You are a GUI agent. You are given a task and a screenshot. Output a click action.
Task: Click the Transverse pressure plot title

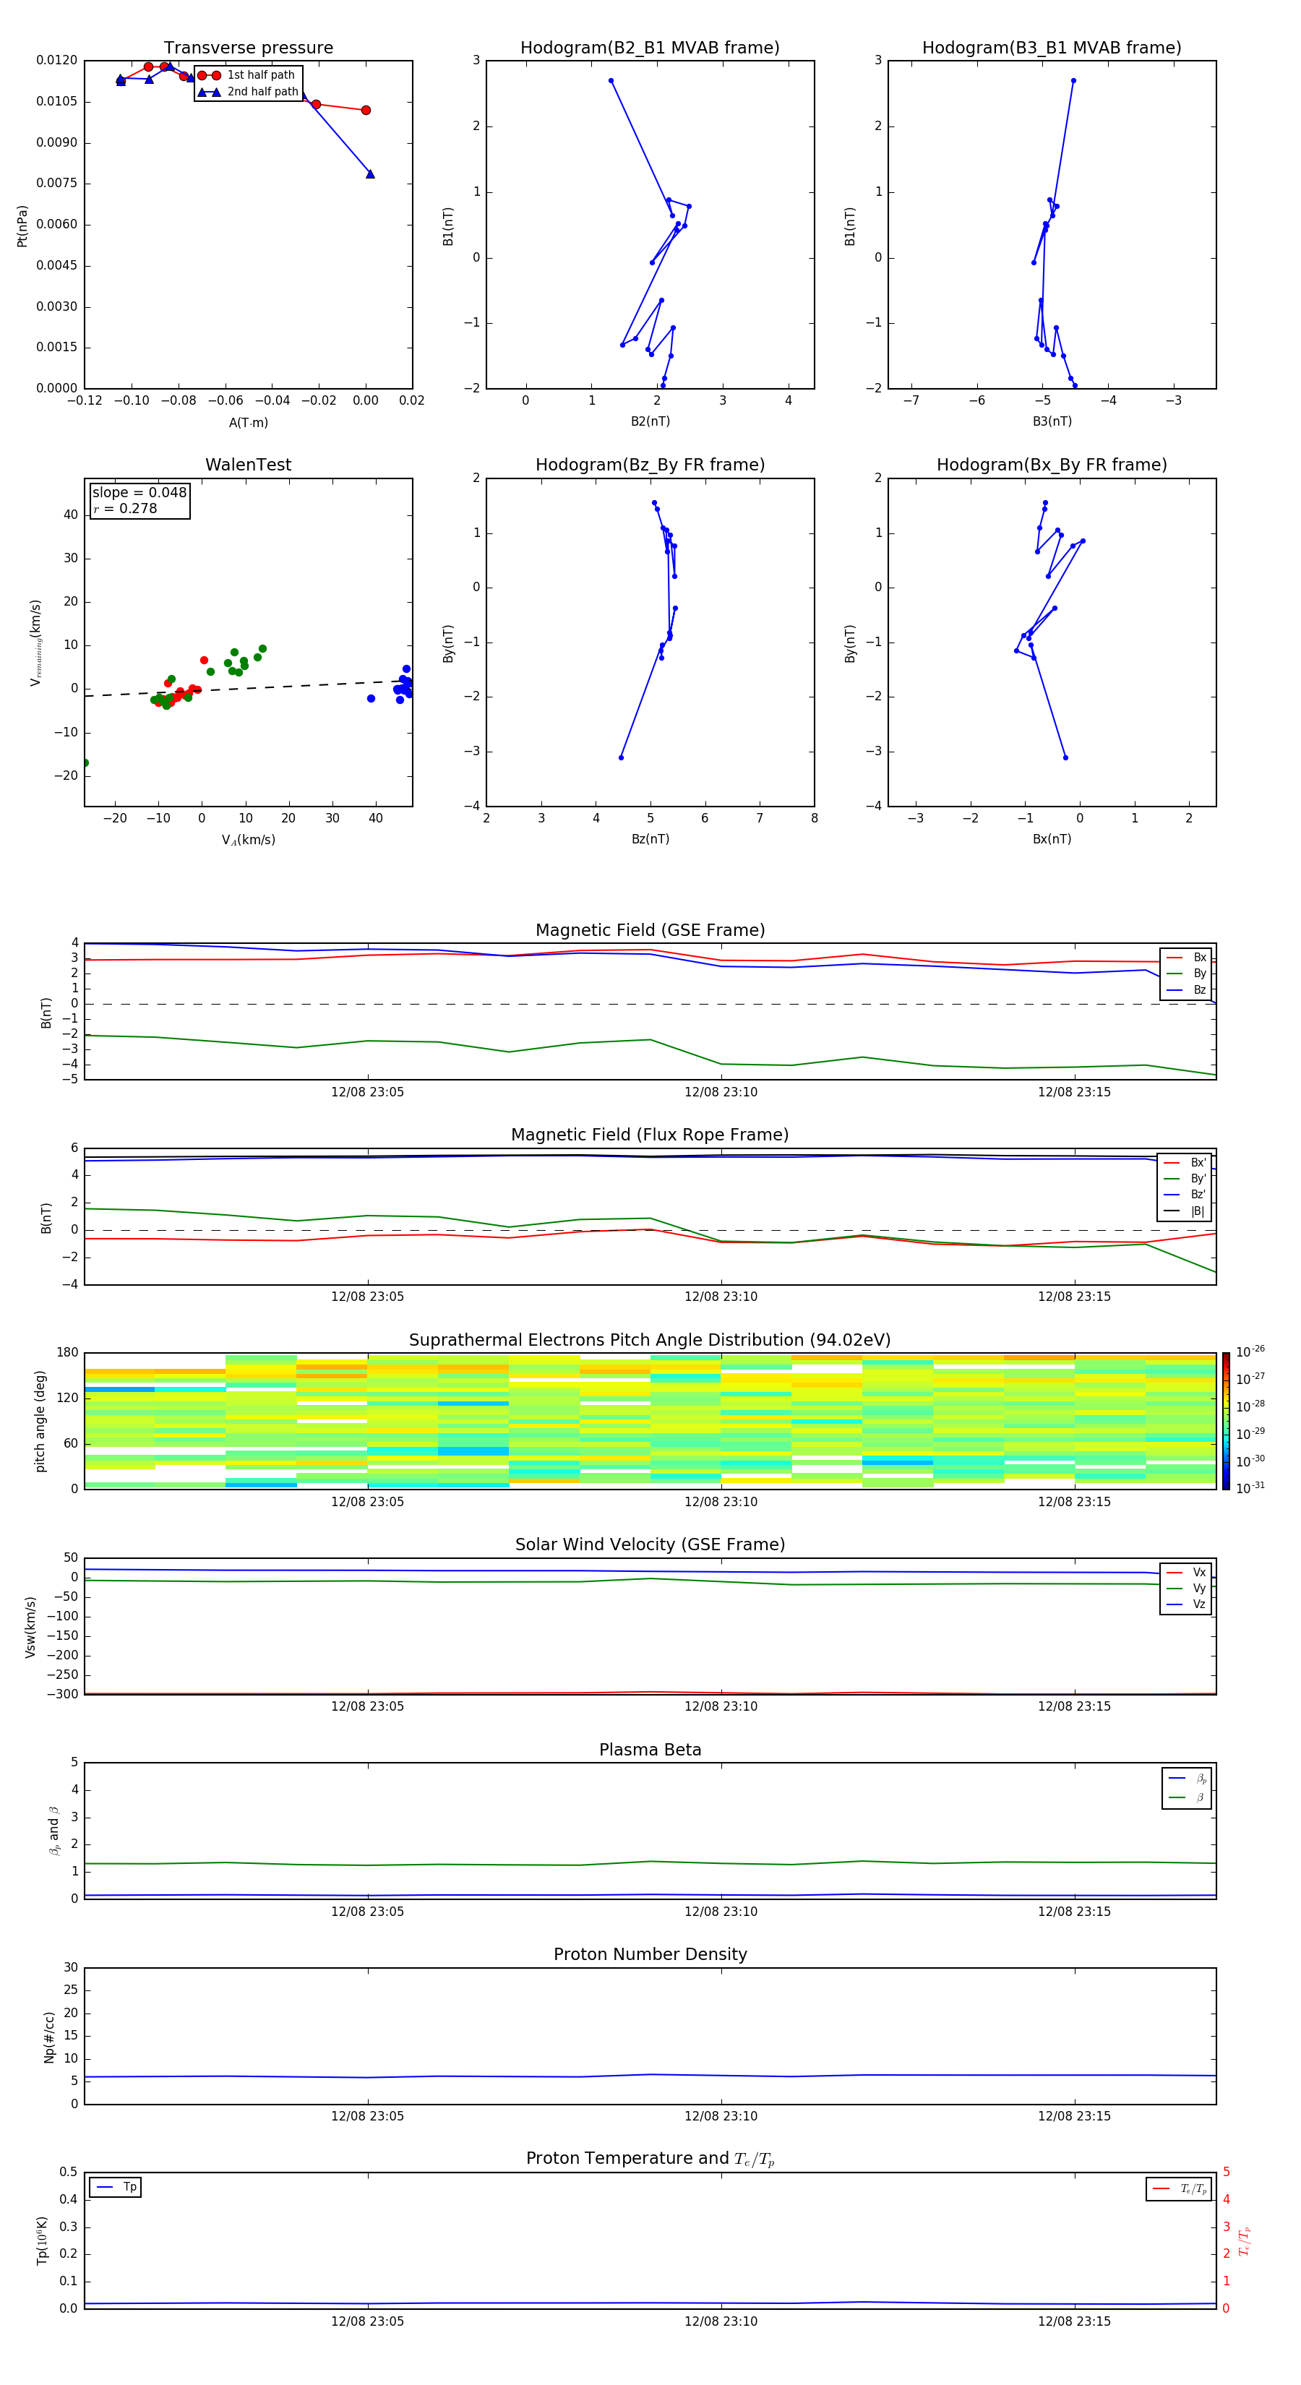pyautogui.click(x=248, y=48)
